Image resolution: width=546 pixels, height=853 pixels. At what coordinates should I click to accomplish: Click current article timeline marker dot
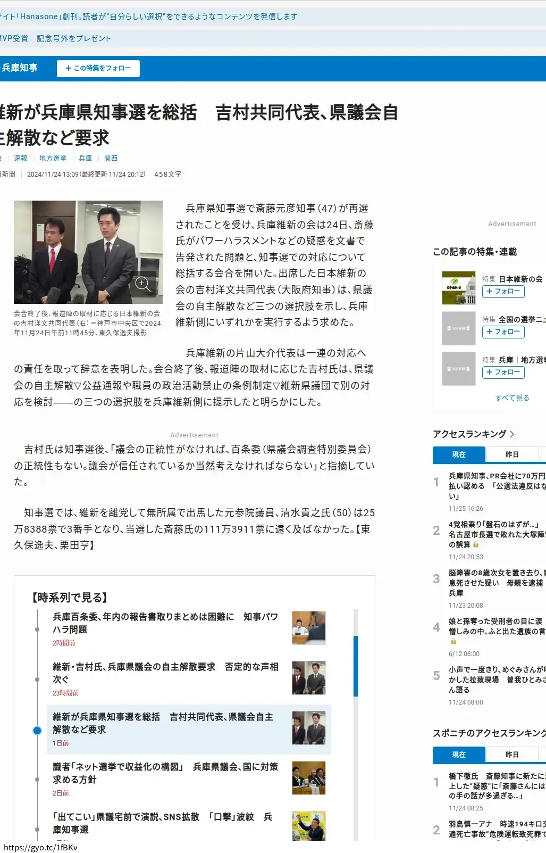37,731
